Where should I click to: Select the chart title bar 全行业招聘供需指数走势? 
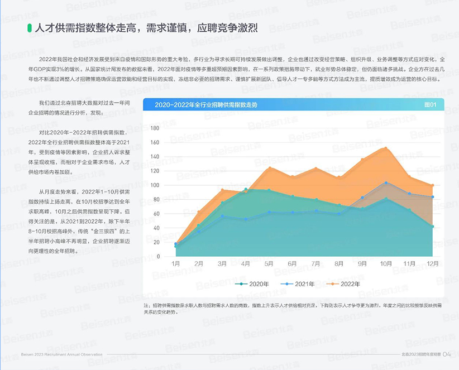(208, 105)
